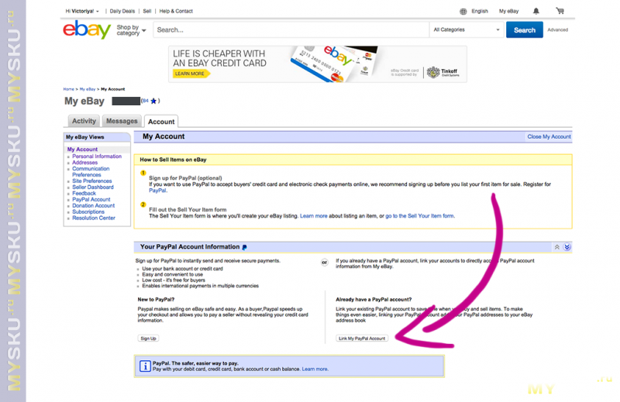Click the blue feedback star icon
The height and width of the screenshot is (402, 620).
click(153, 101)
